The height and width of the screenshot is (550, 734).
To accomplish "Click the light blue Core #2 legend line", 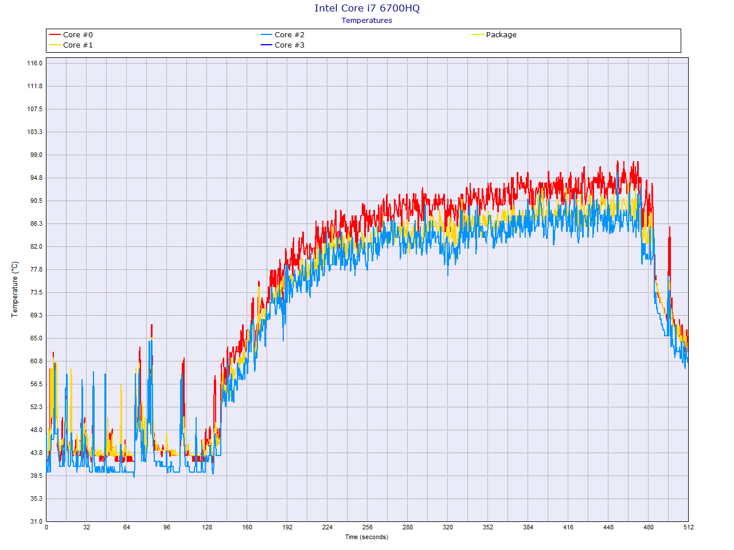I will point(266,35).
